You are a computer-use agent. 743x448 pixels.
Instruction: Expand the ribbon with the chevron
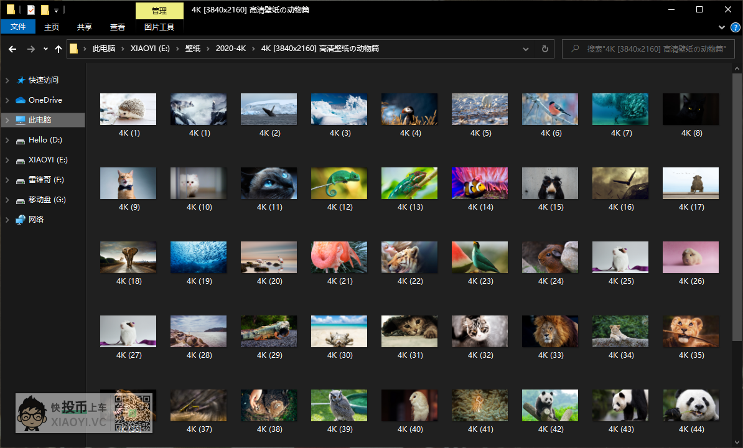(x=722, y=27)
